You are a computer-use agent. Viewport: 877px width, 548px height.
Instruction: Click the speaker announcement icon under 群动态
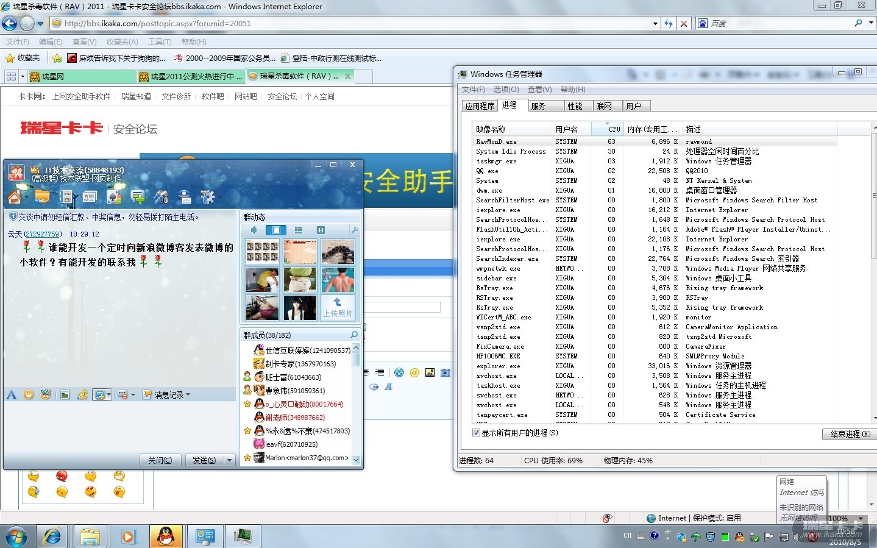click(x=254, y=230)
